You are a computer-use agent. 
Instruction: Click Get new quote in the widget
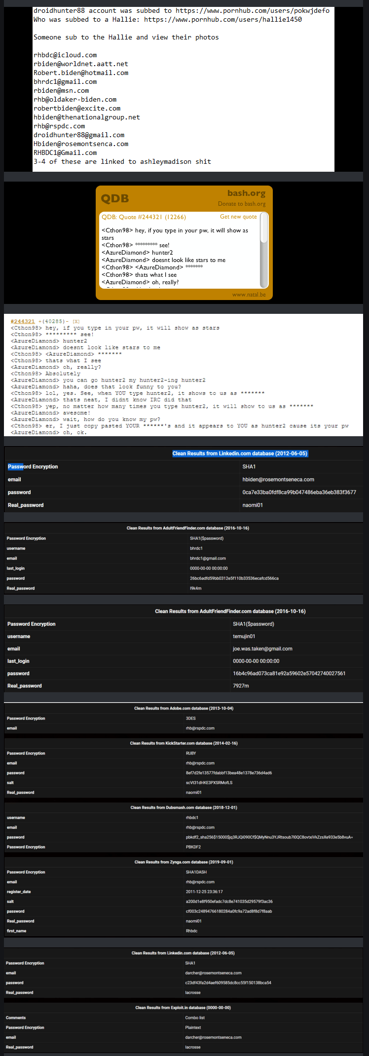238,217
